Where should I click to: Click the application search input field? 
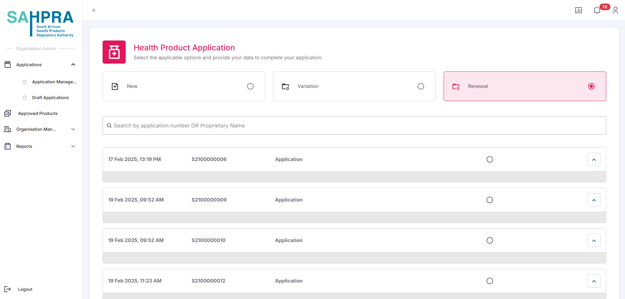coord(354,125)
